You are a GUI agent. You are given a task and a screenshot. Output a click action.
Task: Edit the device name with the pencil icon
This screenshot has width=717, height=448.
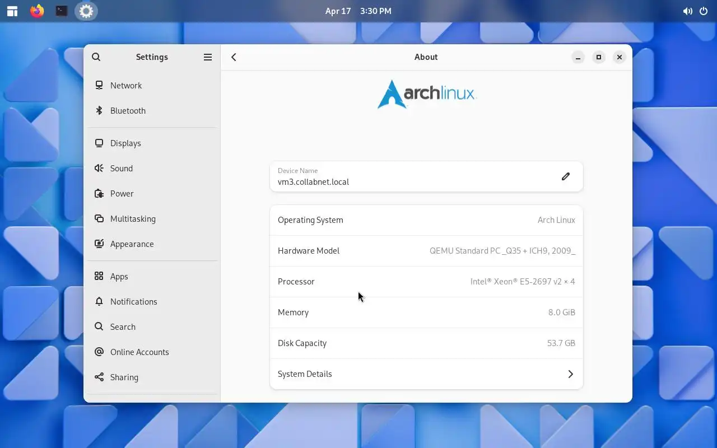[566, 176]
